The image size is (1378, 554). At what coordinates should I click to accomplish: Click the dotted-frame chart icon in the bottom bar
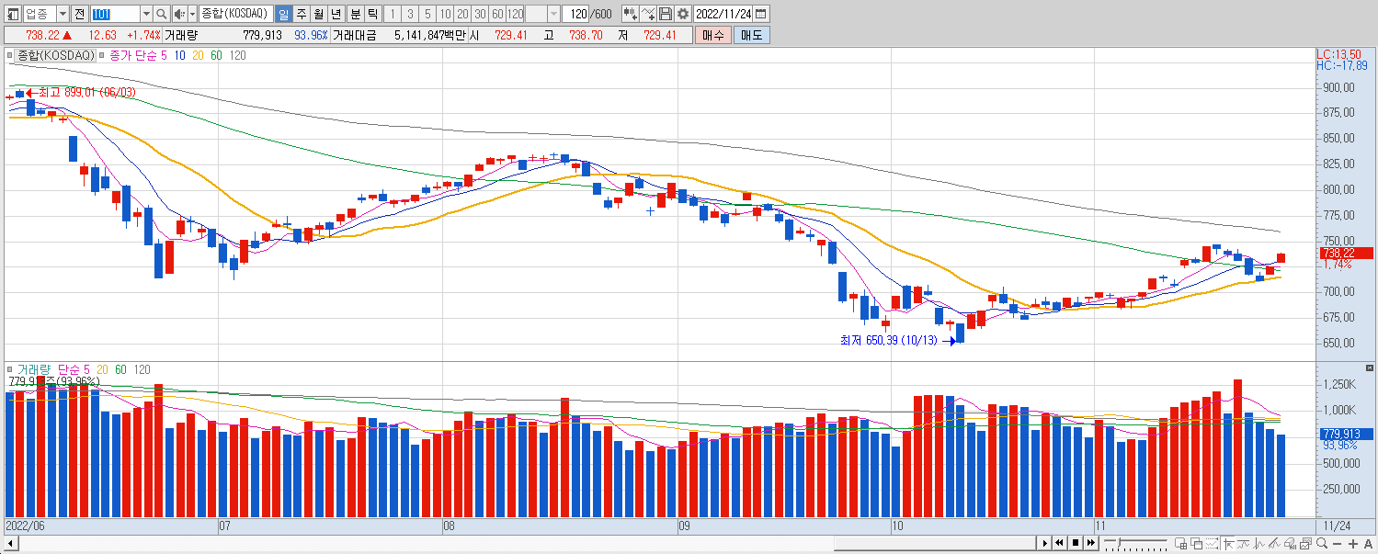(1212, 543)
